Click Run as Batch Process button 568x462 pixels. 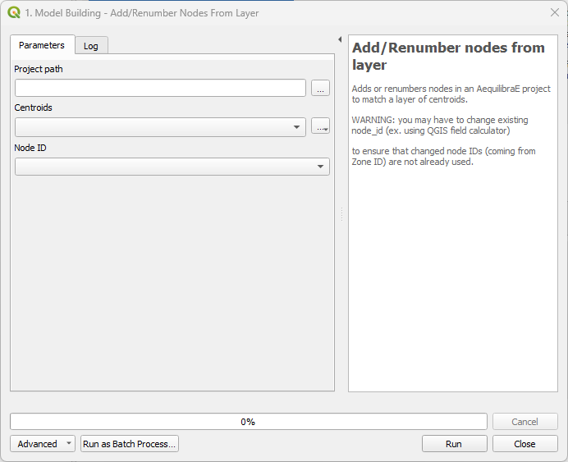click(130, 443)
